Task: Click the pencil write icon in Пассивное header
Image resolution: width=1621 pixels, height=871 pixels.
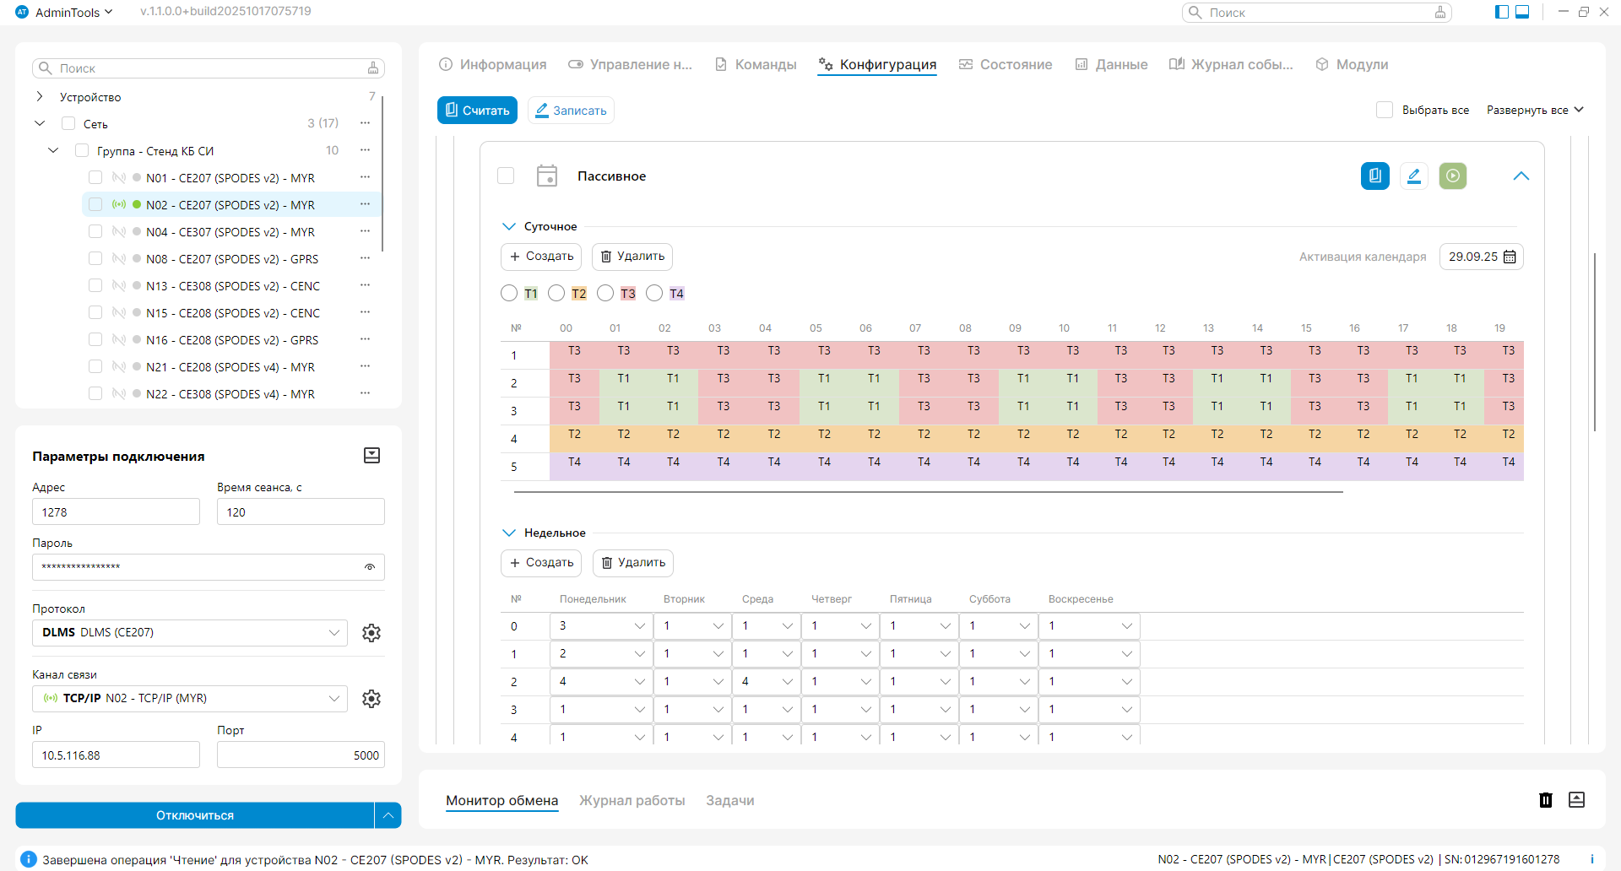Action: pos(1413,176)
